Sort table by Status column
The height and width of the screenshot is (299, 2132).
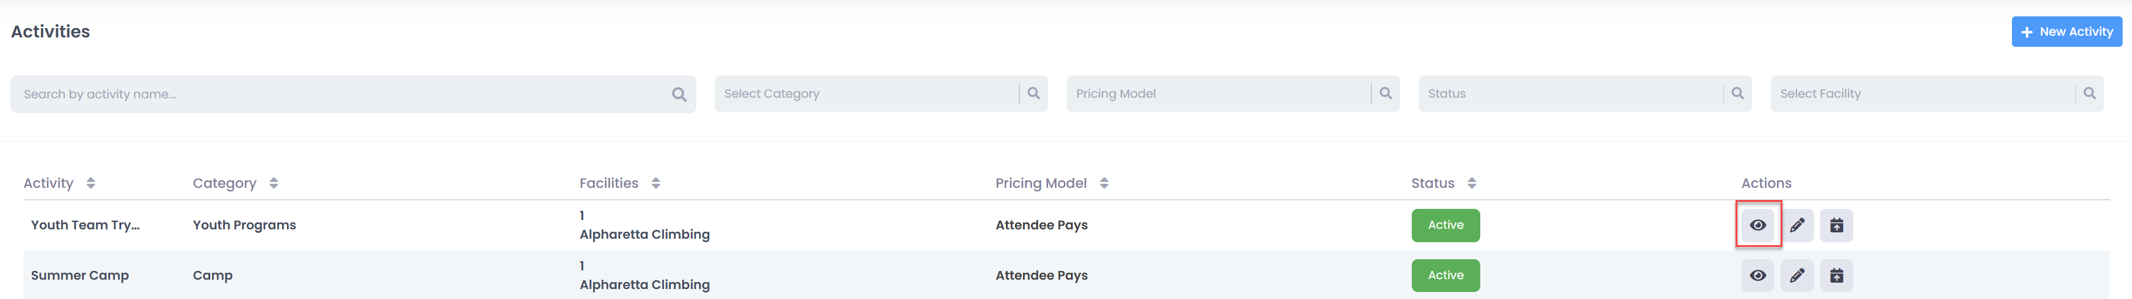pos(1471,183)
